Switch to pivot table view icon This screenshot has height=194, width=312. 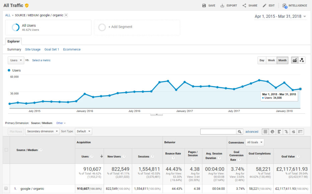(300, 132)
